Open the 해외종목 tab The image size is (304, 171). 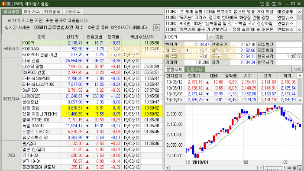point(52,12)
